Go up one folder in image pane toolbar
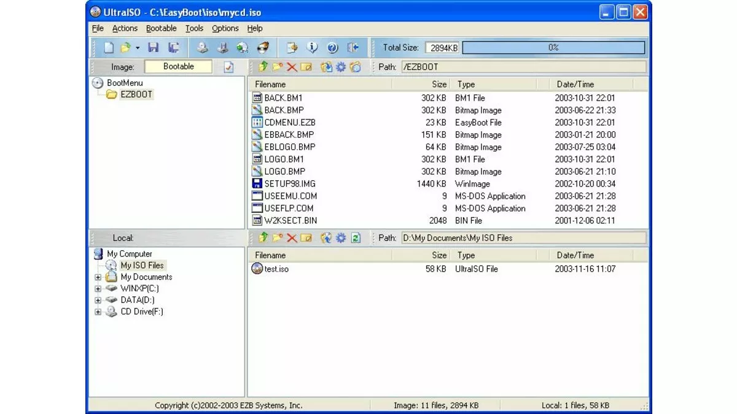The image size is (737, 414). [x=263, y=67]
